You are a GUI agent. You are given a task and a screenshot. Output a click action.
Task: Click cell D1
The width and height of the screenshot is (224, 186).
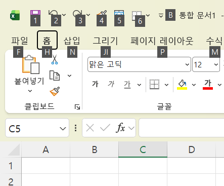[x=192, y=166]
